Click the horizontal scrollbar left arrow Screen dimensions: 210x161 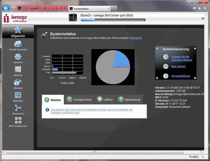coord(4,152)
